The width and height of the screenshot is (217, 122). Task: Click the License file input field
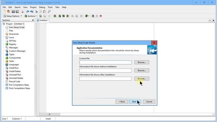click(105, 62)
